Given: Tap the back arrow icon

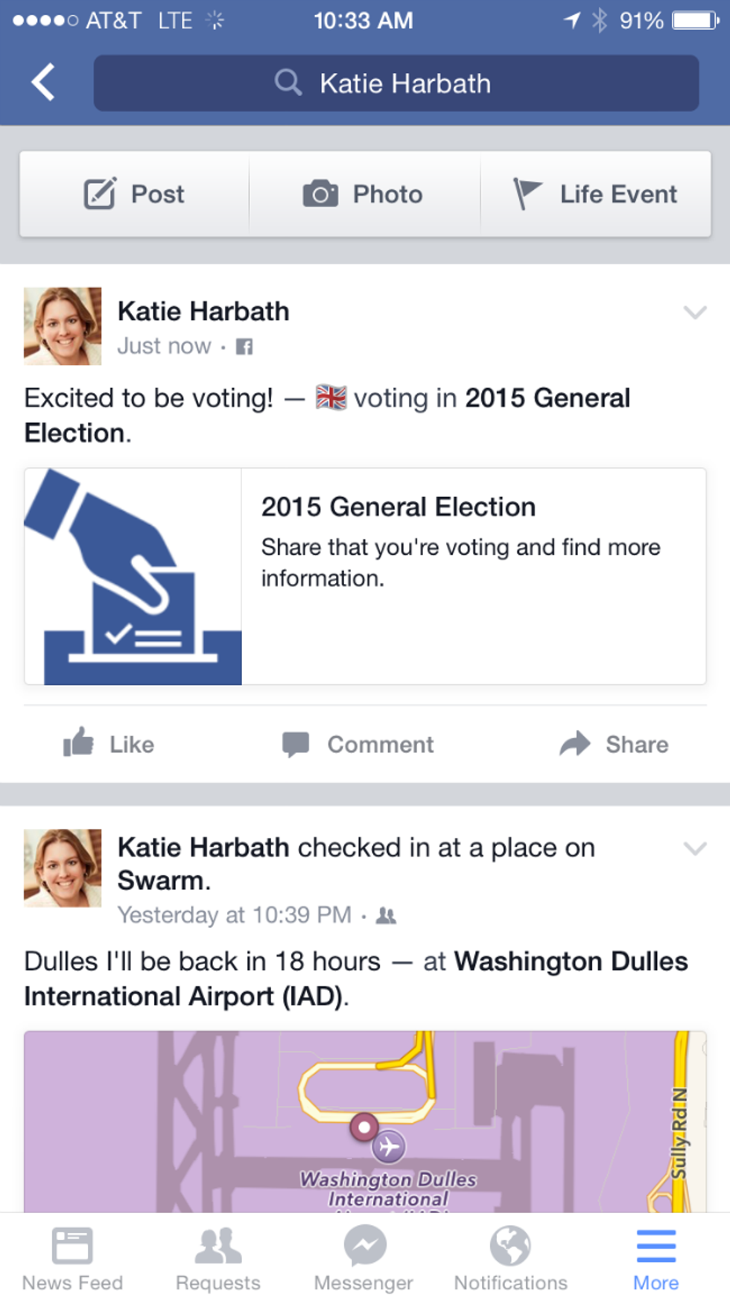Looking at the screenshot, I should click(x=43, y=82).
